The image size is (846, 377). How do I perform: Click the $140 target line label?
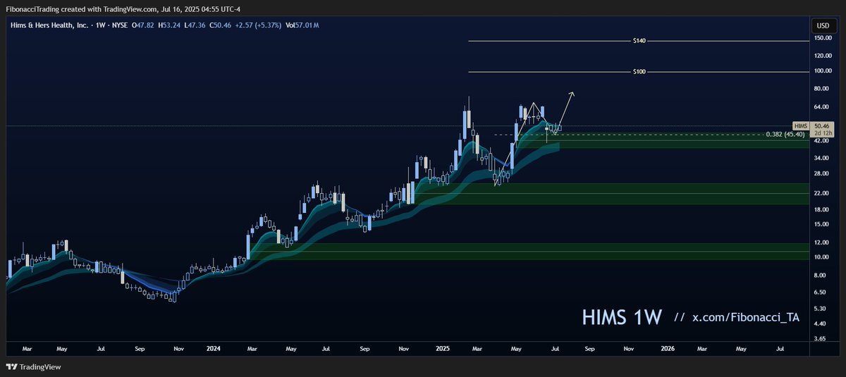639,41
